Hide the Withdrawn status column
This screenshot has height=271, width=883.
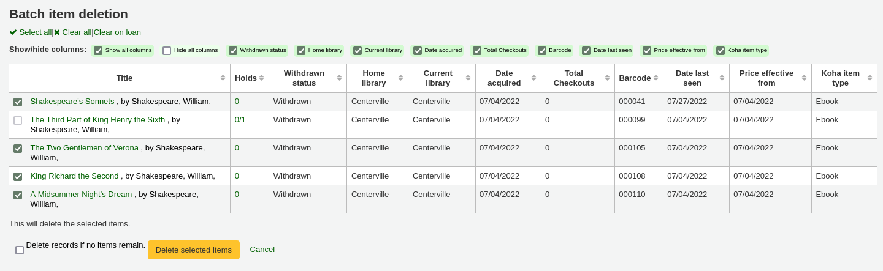tap(233, 51)
